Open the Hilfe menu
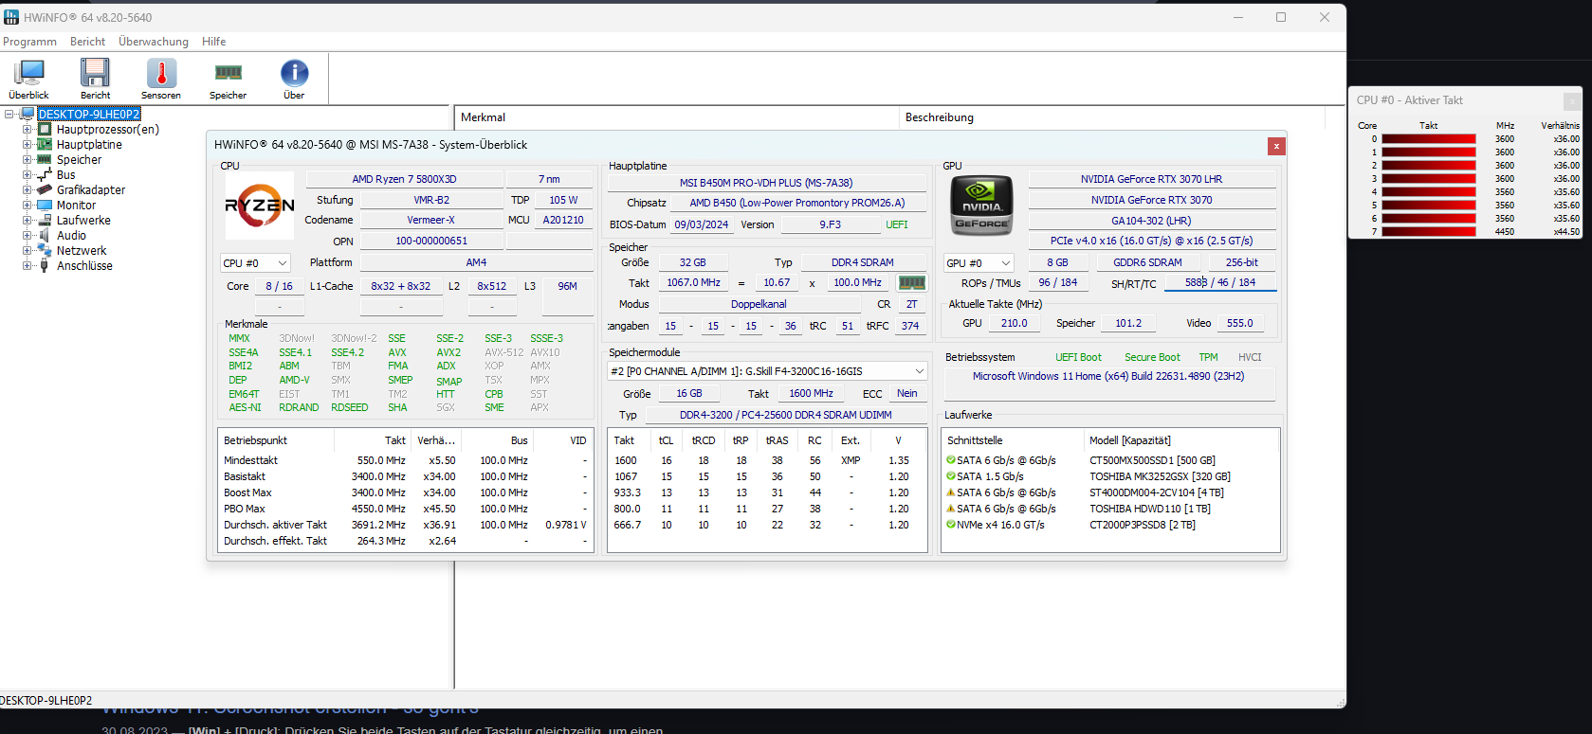1592x734 pixels. pos(214,42)
